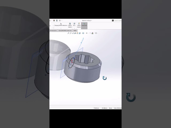Click the Edit Appearance icon

90,33
